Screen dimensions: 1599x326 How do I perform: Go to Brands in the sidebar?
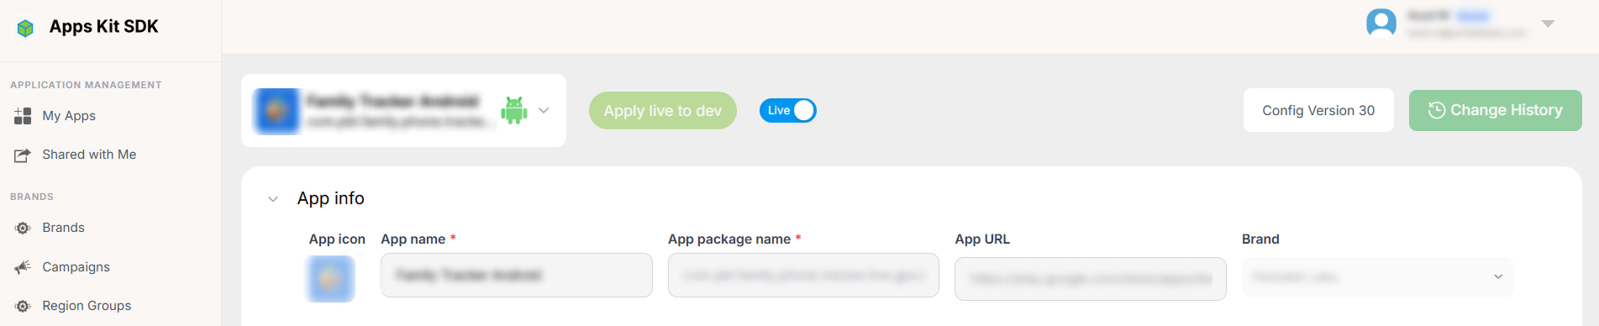tap(63, 228)
